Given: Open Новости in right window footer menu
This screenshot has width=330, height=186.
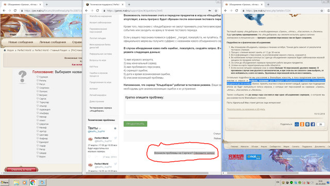Looking at the screenshot, I should [x=244, y=146].
